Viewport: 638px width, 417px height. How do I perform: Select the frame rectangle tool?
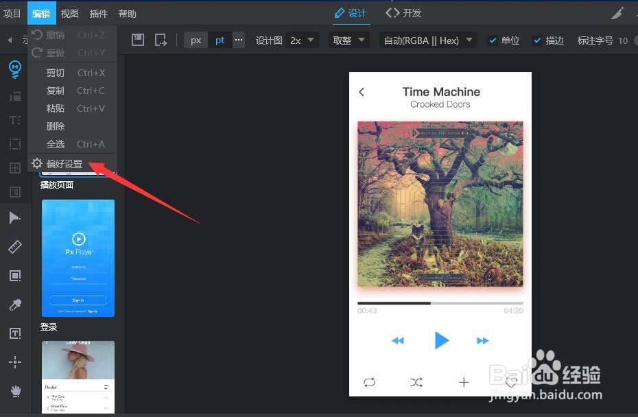tap(15, 276)
